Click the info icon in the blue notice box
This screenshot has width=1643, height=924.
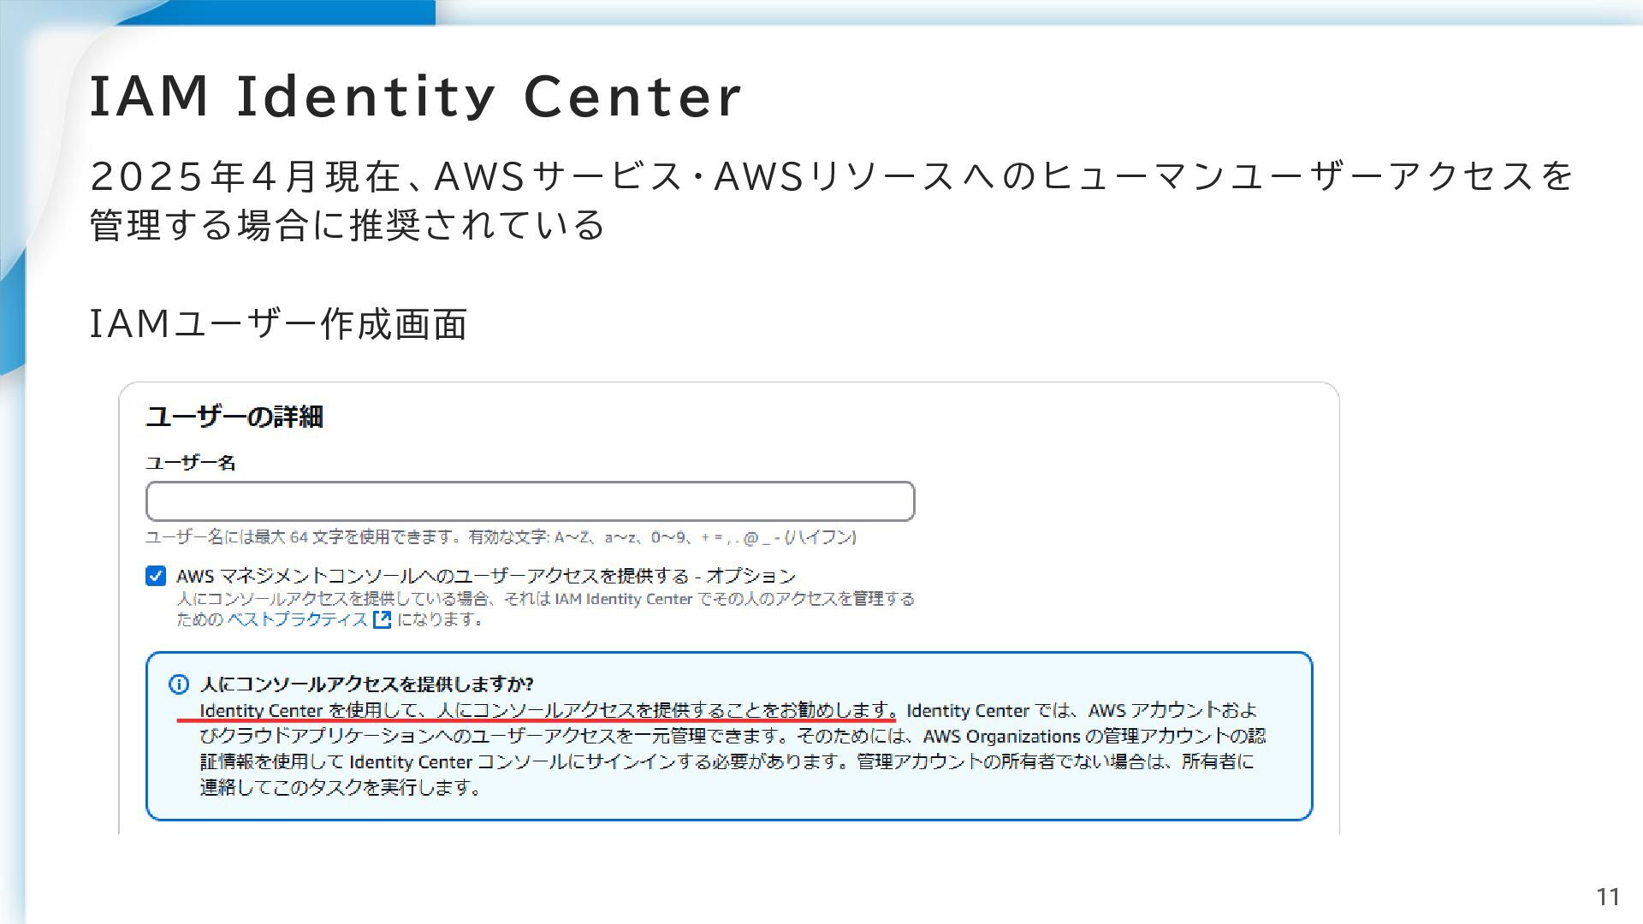(x=179, y=684)
